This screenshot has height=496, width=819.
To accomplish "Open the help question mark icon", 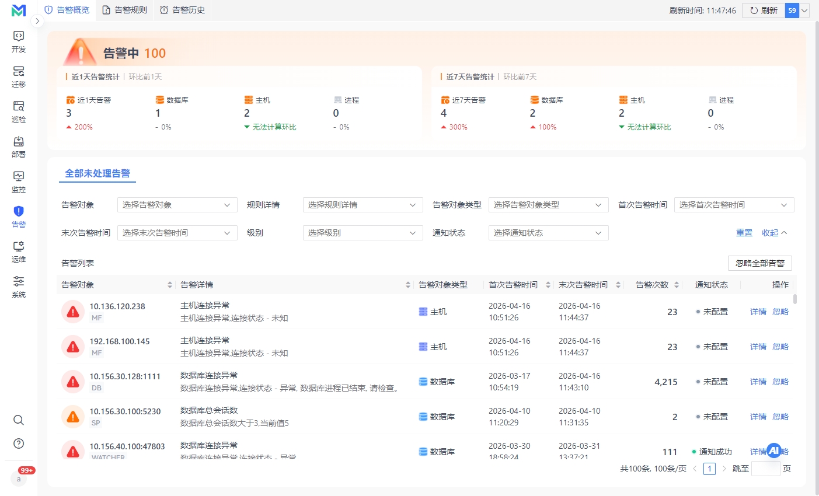I will 19,443.
